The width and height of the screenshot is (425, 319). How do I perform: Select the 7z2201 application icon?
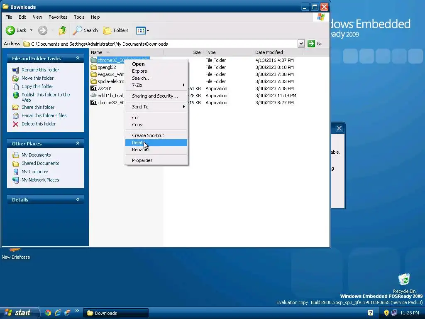click(x=94, y=88)
